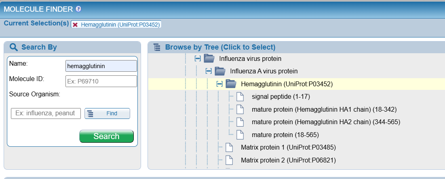Click the Influenza A virus protein folder icon
The height and width of the screenshot is (179, 445).
tap(220, 71)
